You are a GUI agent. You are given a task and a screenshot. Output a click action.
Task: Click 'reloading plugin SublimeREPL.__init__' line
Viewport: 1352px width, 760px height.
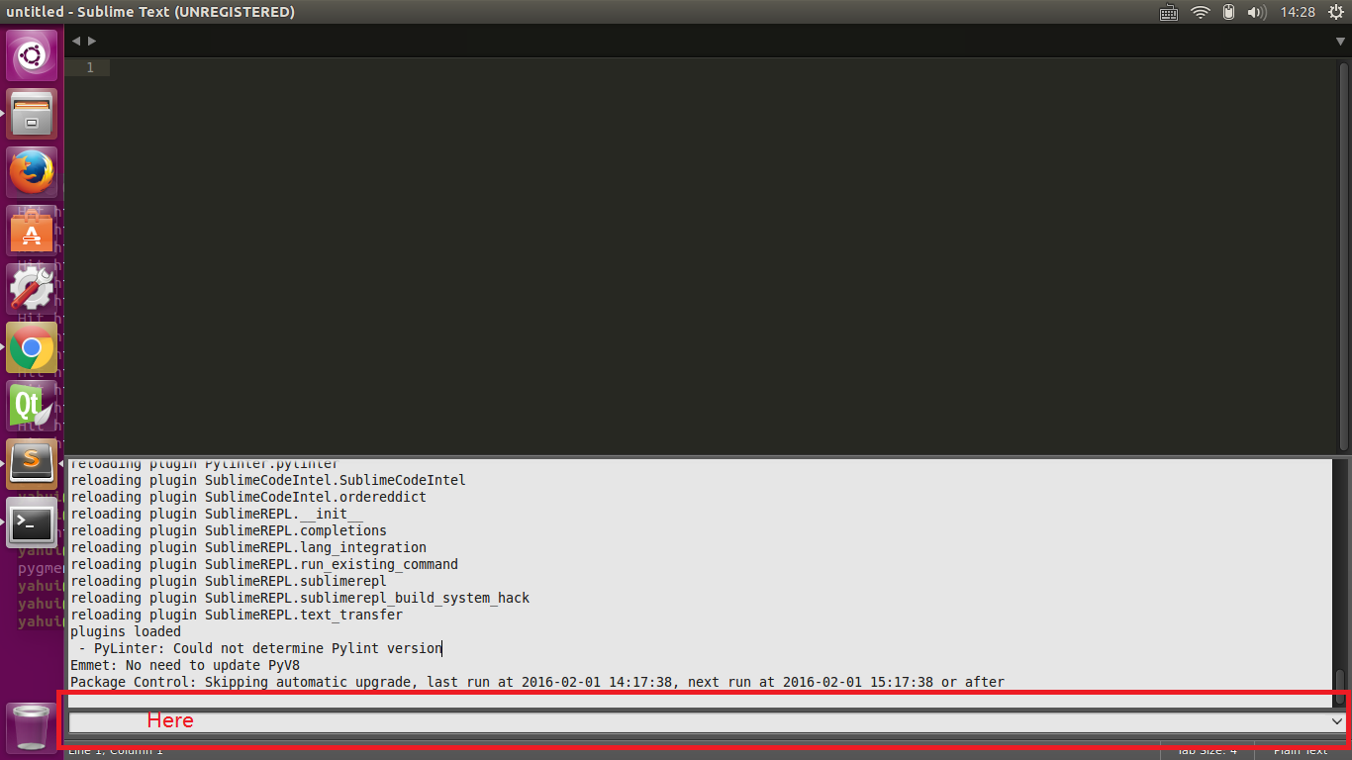point(217,514)
